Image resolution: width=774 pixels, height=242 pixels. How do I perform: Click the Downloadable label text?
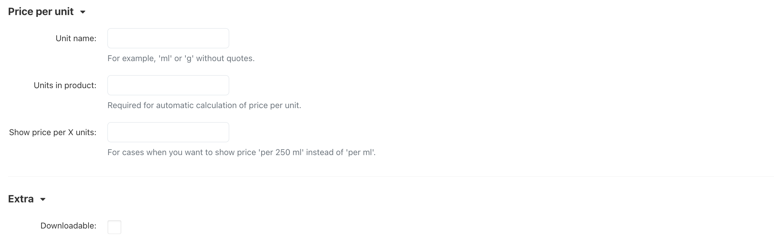pos(68,226)
